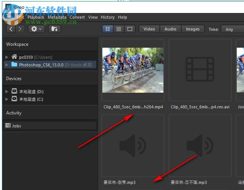Click the add folder to workspace icon

click(x=55, y=29)
